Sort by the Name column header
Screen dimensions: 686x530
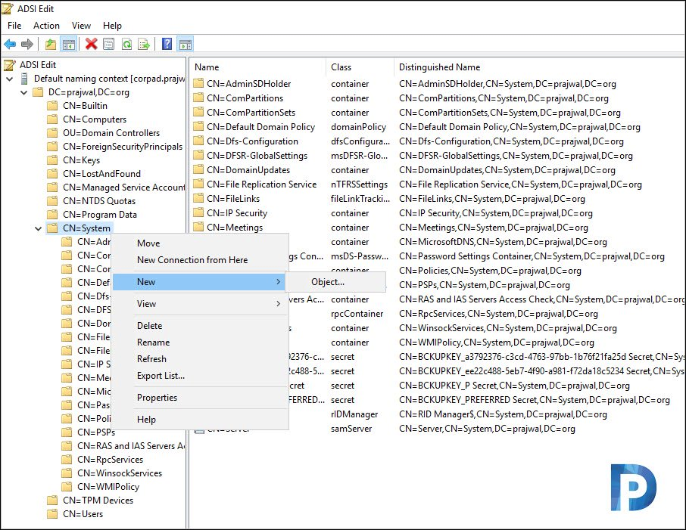[258, 67]
